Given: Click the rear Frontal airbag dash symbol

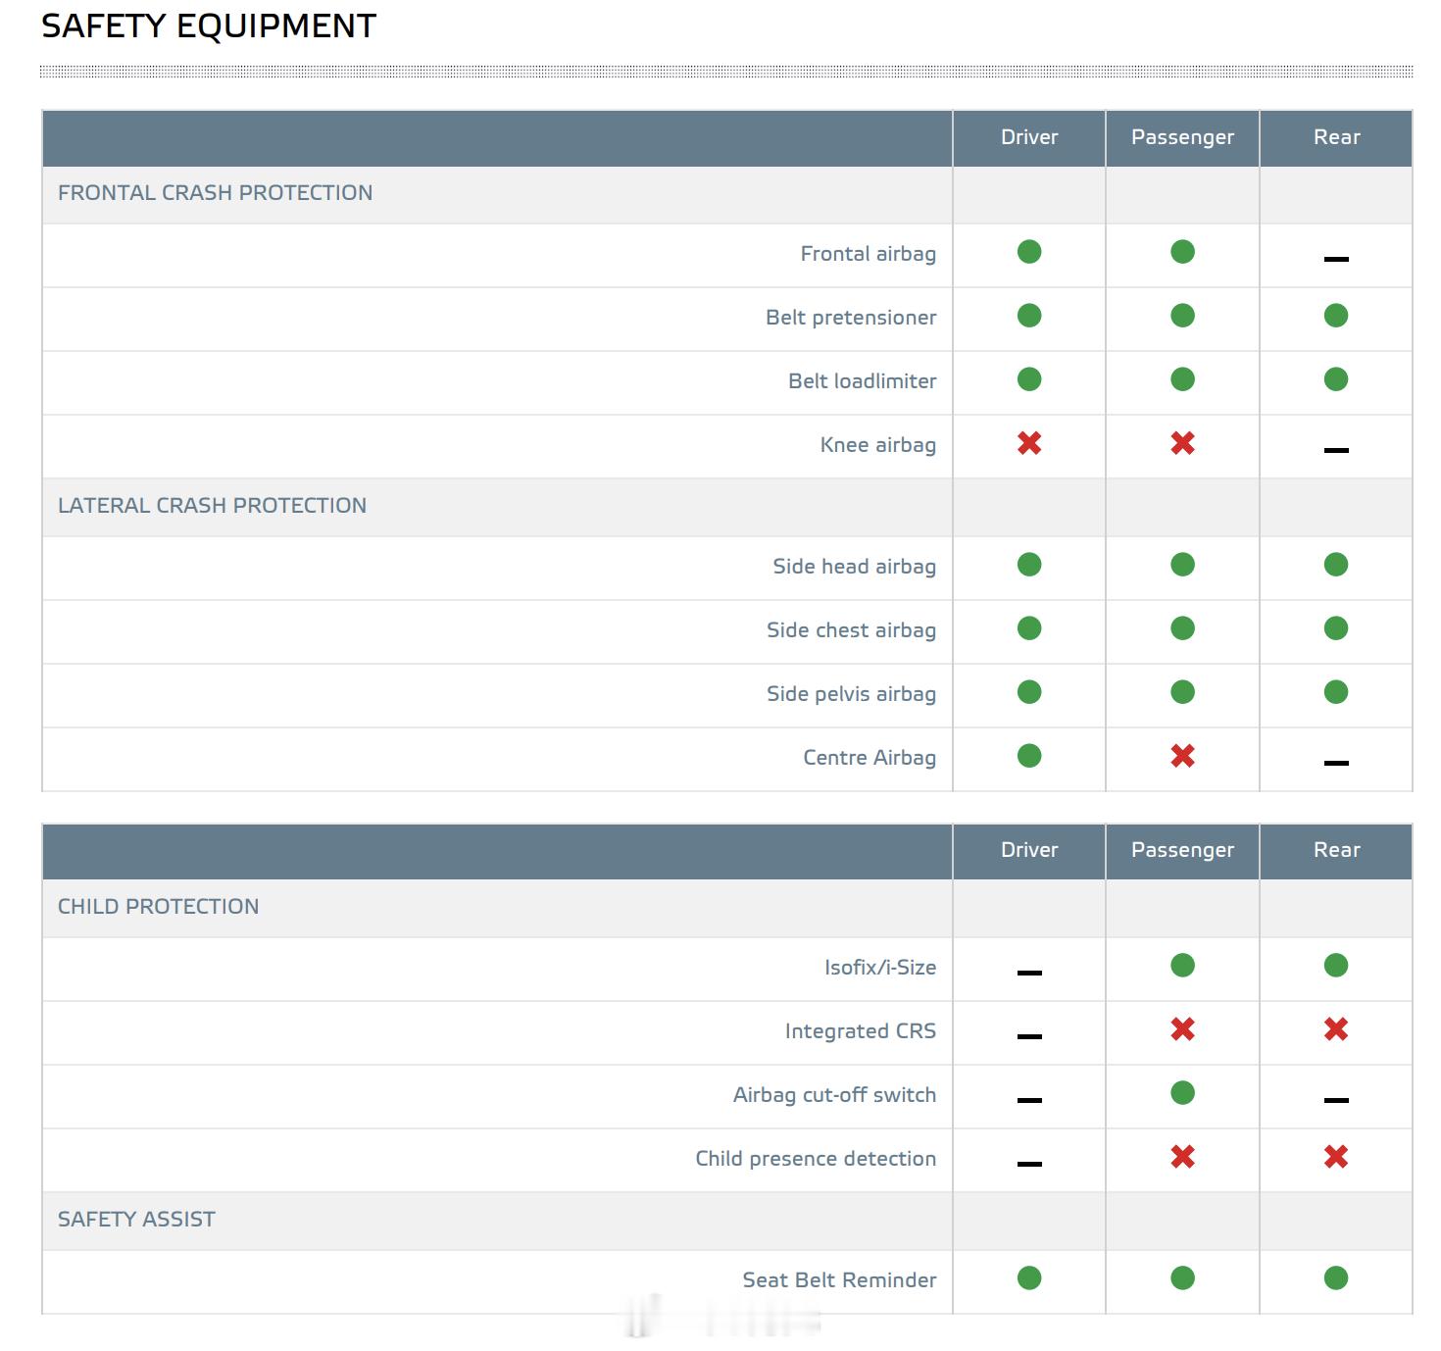Looking at the screenshot, I should click(x=1335, y=259).
